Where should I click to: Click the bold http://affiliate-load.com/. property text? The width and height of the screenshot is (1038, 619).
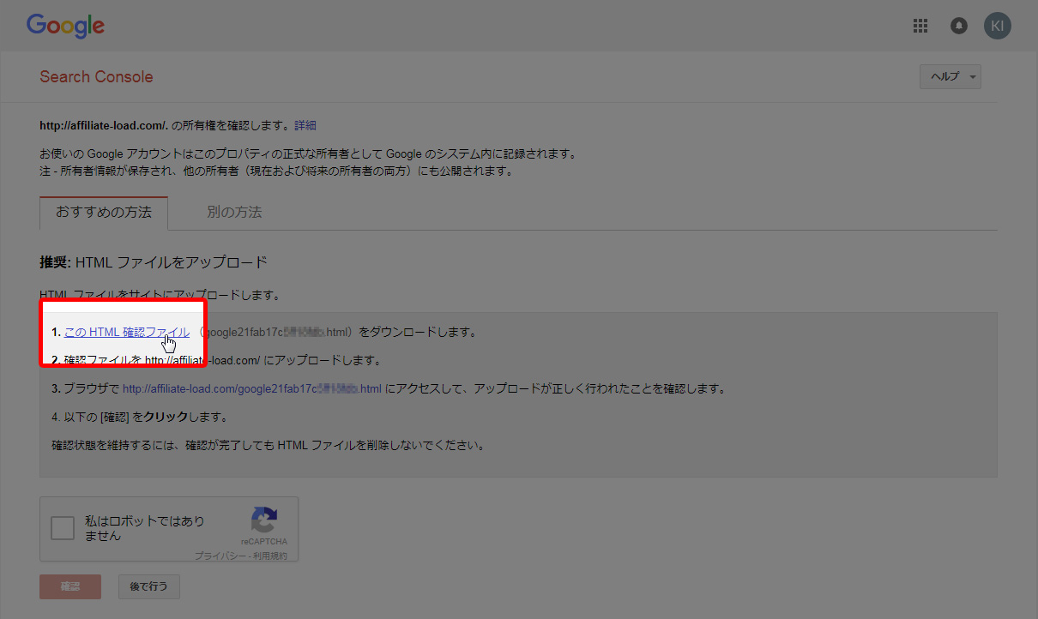(x=103, y=125)
